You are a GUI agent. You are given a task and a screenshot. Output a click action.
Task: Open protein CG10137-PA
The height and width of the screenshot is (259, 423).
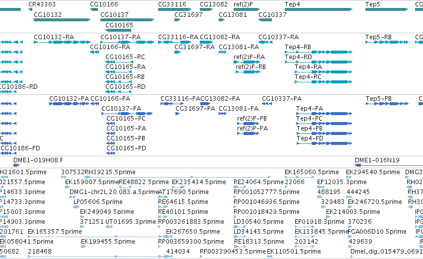(x=121, y=109)
